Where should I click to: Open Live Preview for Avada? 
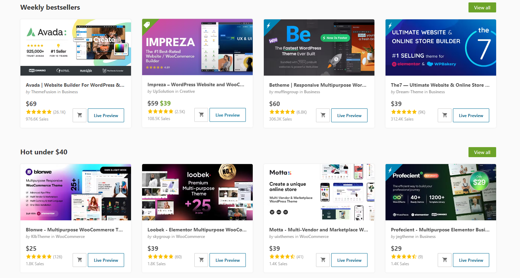[x=106, y=115]
